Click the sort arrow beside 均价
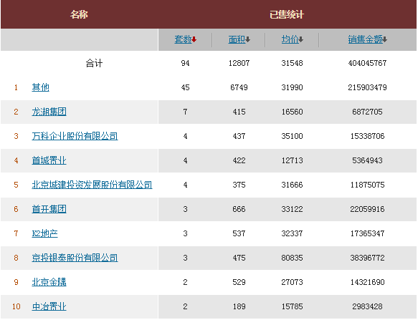 click(301, 39)
